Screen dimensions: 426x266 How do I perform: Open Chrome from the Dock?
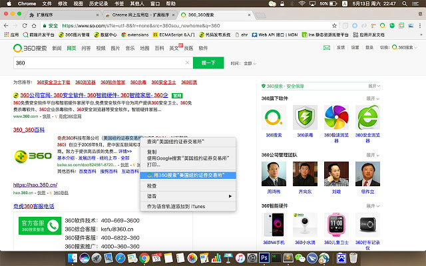coord(144,258)
